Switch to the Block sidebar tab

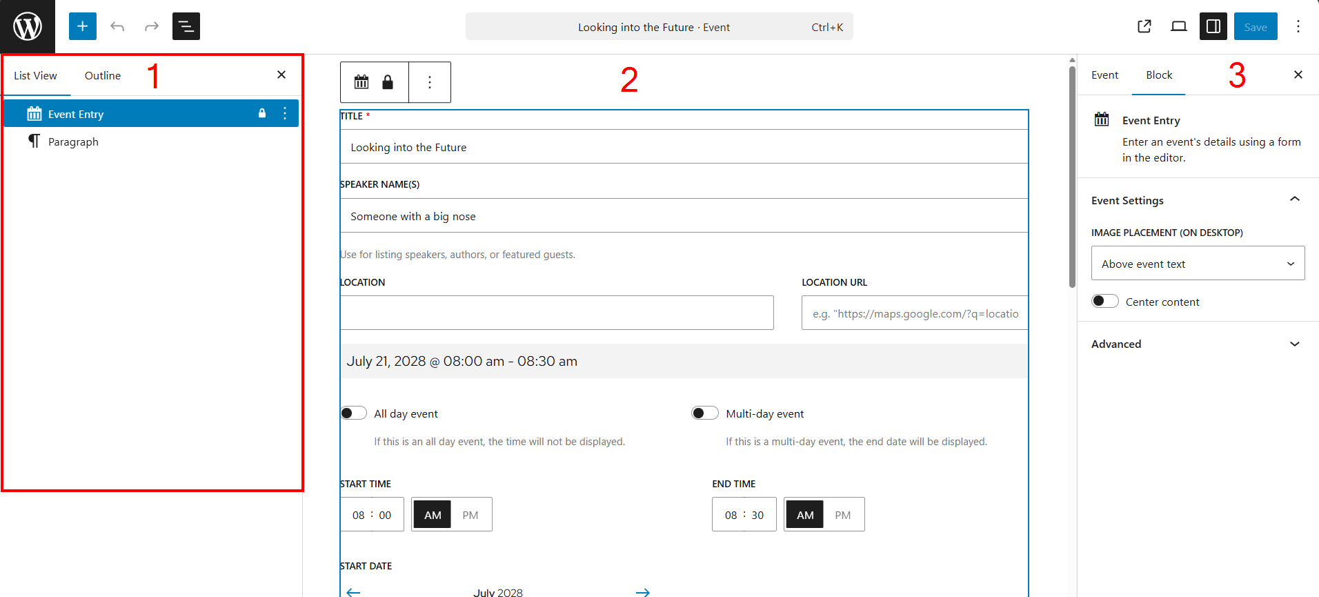(x=1159, y=75)
